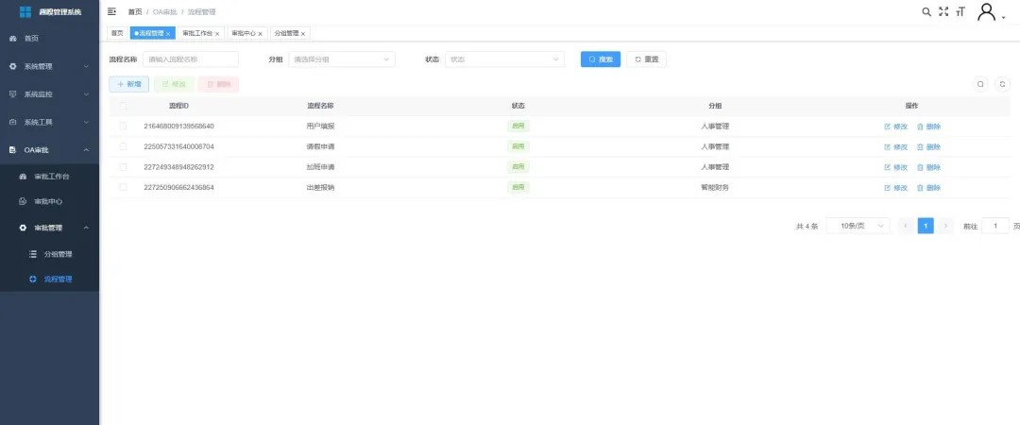Switch to the 审批中心 tab
1020x425 pixels.
click(244, 33)
